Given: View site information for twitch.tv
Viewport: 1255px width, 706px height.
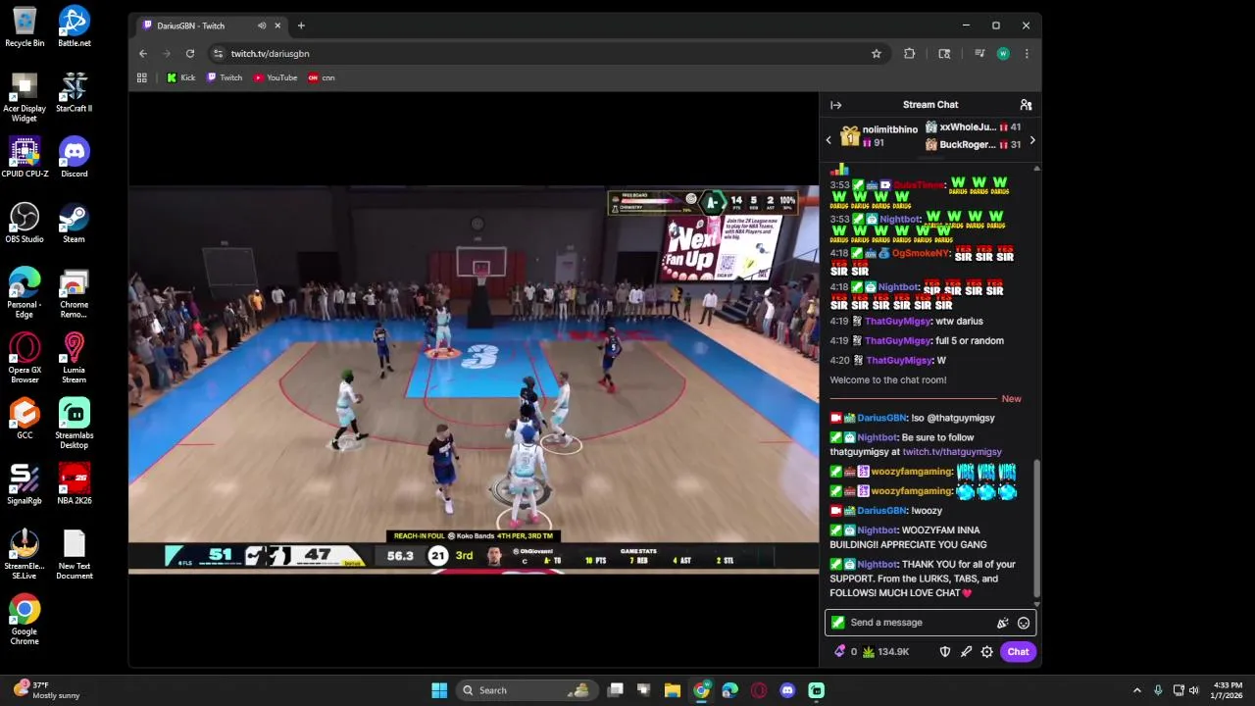Looking at the screenshot, I should [218, 54].
